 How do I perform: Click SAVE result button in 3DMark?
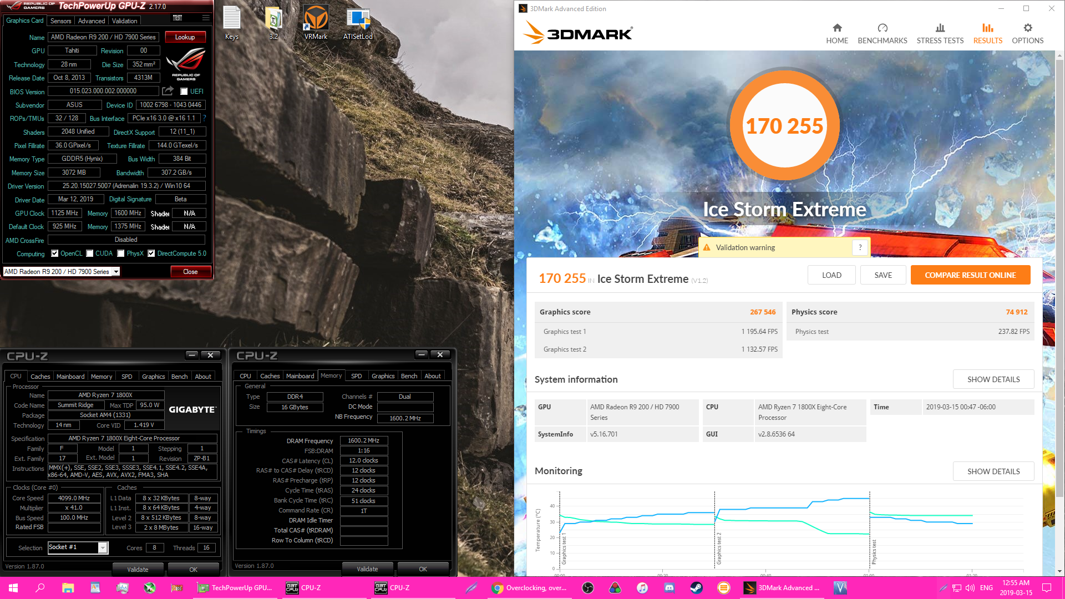coord(883,275)
